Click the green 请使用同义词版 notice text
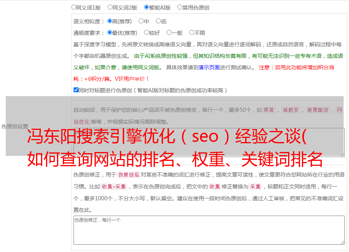Image resolution: width=349 pixels, height=252 pixels. click(141, 68)
